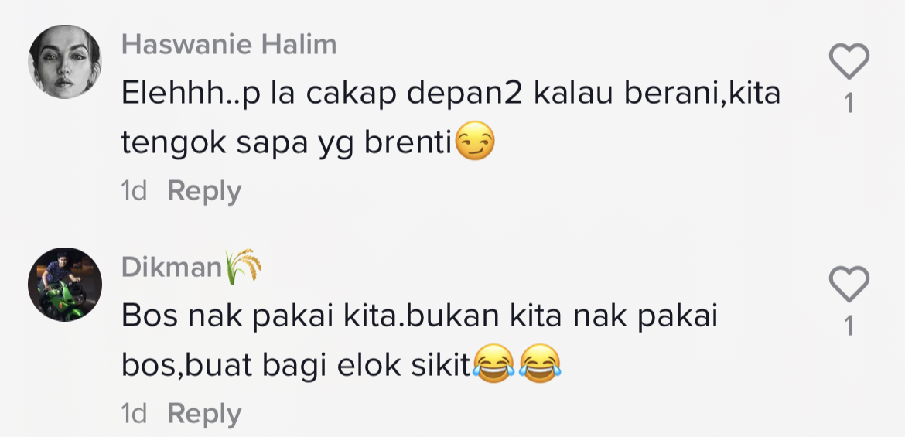This screenshot has width=905, height=437.
Task: Tap the heart on Dikman's comment
Action: (x=849, y=284)
